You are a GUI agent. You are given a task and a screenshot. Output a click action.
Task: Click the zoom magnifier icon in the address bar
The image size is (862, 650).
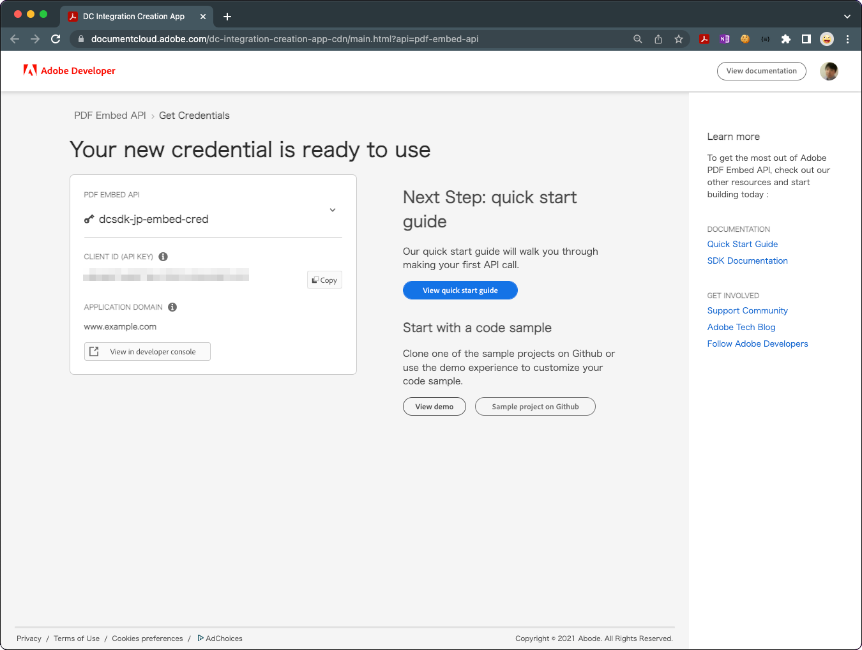click(637, 39)
